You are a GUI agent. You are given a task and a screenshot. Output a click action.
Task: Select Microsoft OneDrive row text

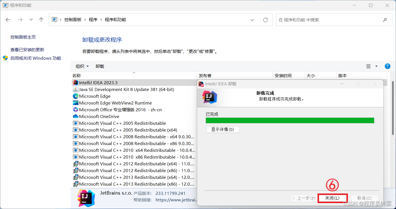[x=99, y=116]
